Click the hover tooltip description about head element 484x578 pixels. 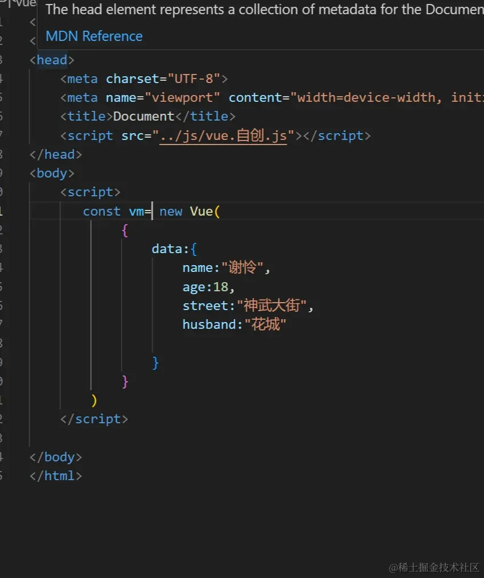[x=265, y=10]
